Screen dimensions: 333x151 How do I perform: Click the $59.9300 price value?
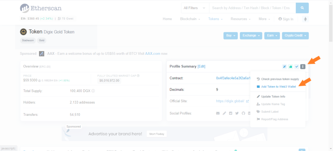coord(30,80)
